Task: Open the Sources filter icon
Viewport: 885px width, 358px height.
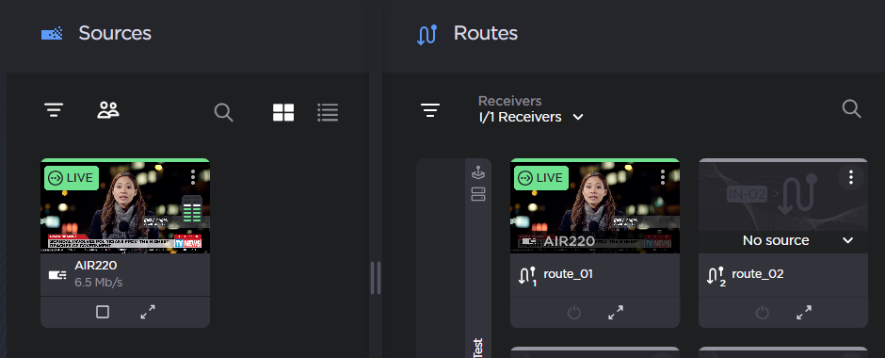Action: (x=54, y=110)
